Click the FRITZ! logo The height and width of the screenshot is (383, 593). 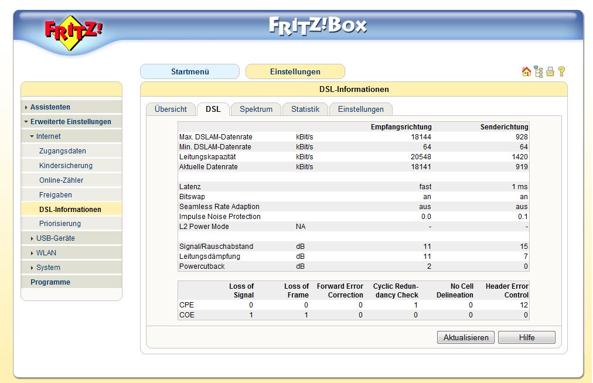tap(73, 33)
